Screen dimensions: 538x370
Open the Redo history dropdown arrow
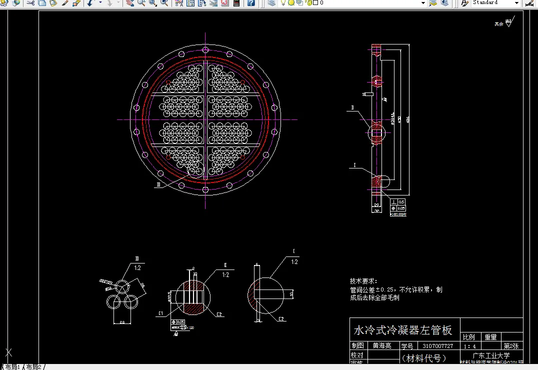pyautogui.click(x=118, y=3)
